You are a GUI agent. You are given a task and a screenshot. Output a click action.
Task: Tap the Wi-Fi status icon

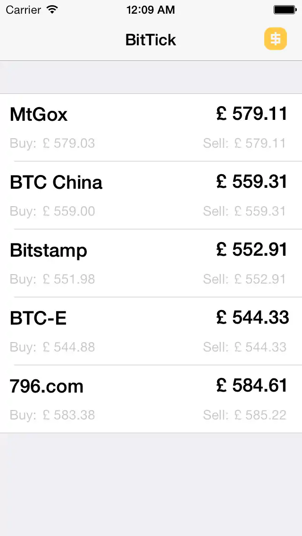[x=52, y=9]
